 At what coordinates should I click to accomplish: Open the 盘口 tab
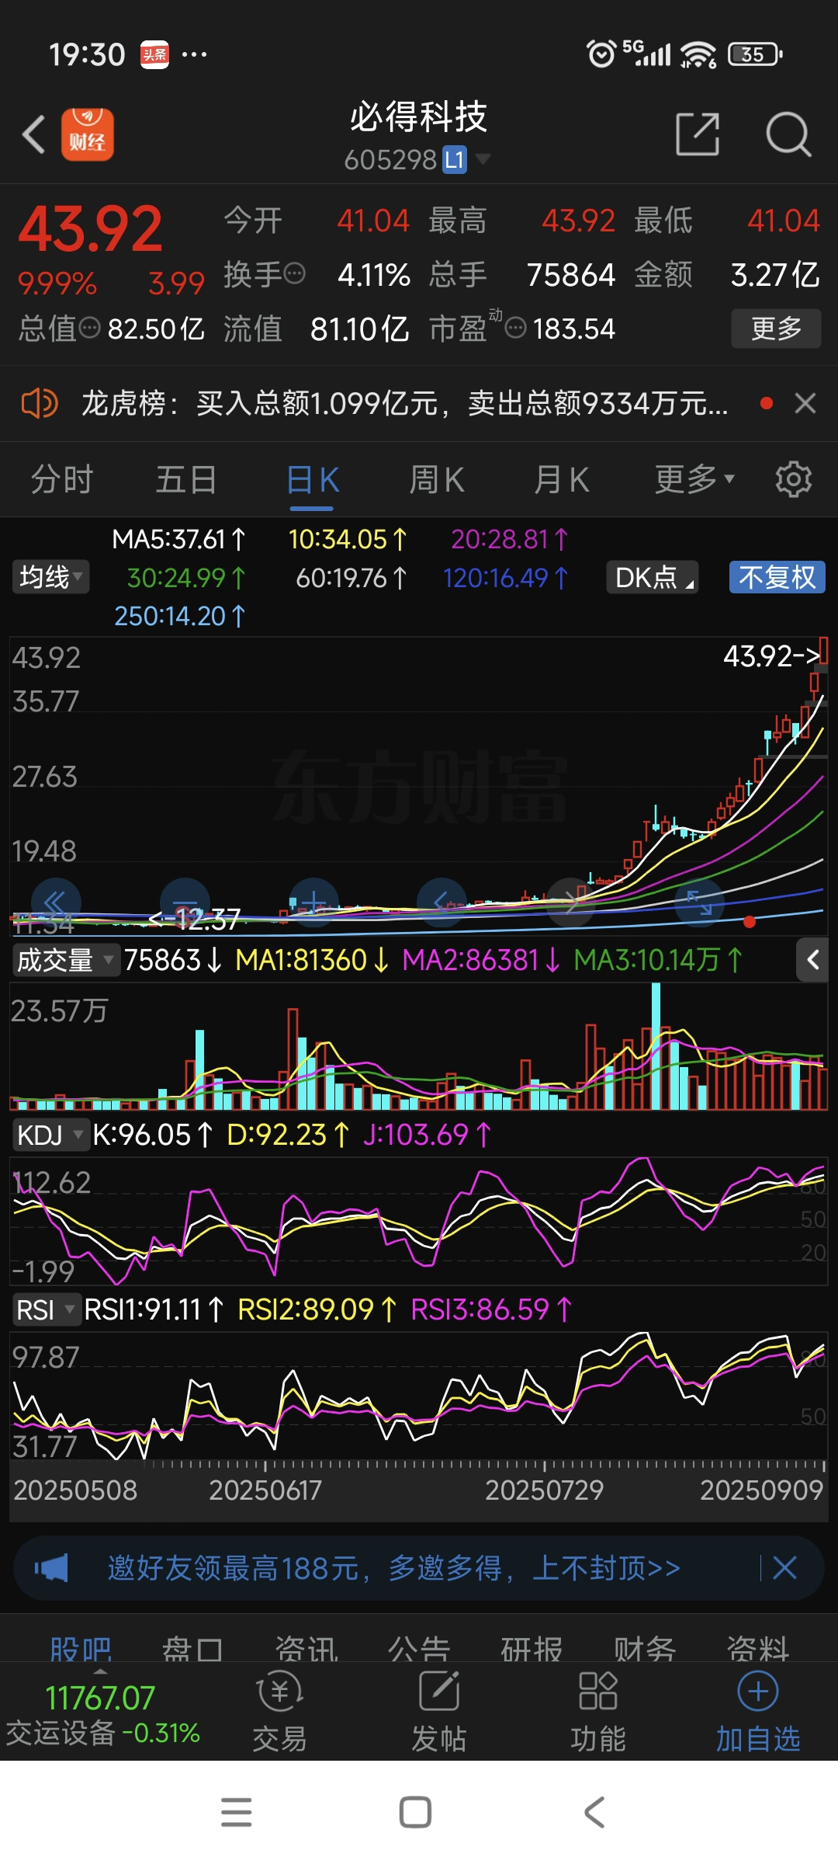[193, 1648]
